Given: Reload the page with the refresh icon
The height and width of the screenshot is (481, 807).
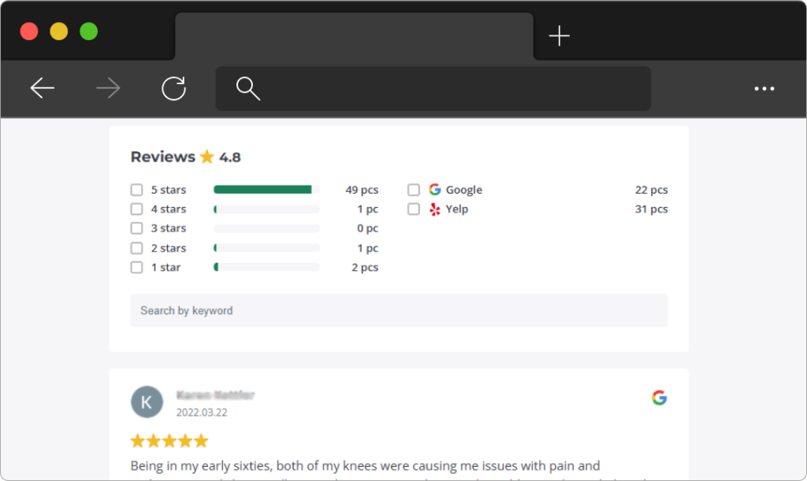Looking at the screenshot, I should pos(174,88).
